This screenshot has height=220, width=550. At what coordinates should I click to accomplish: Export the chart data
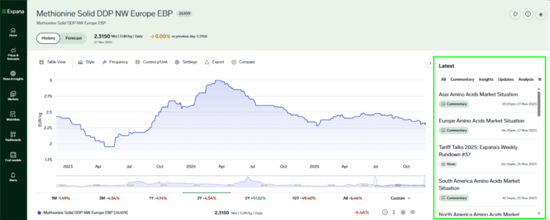[214, 62]
